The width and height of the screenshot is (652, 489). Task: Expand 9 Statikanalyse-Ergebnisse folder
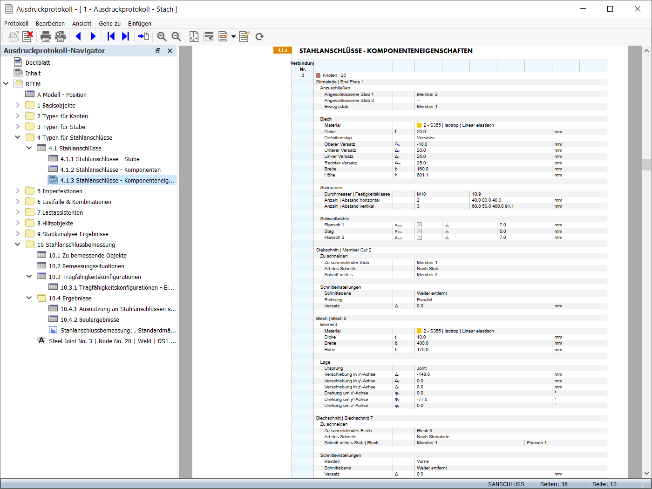18,234
